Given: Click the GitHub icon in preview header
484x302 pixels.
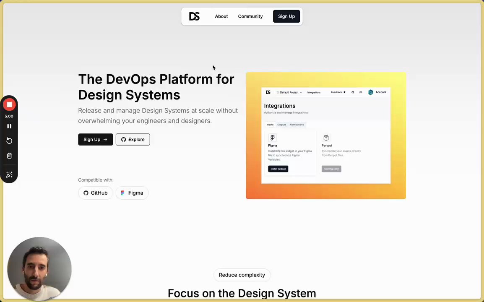Looking at the screenshot, I should click(353, 92).
